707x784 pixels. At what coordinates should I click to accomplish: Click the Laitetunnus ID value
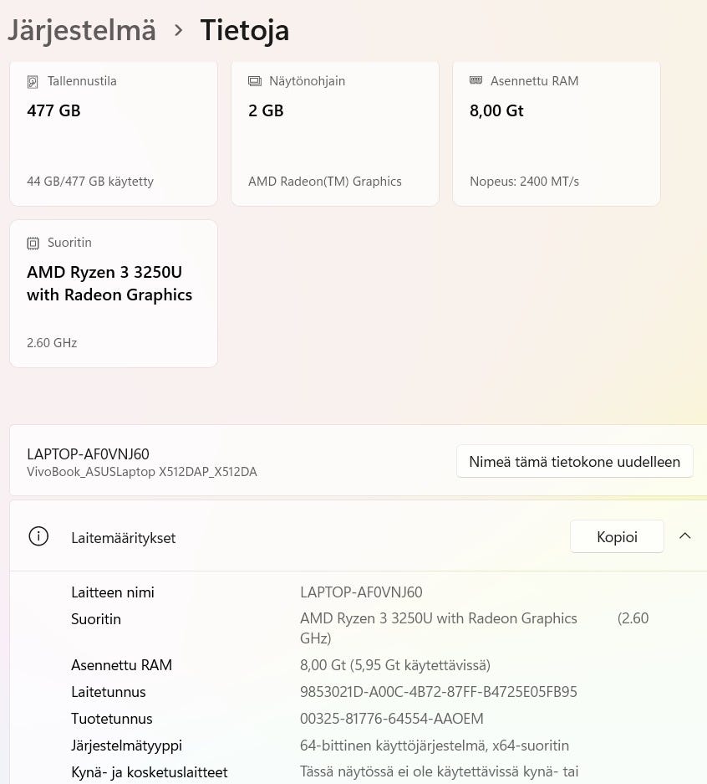click(x=438, y=692)
